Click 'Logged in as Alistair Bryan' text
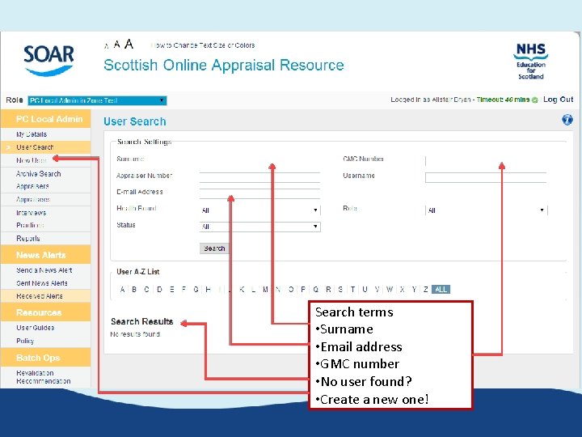 [431, 100]
